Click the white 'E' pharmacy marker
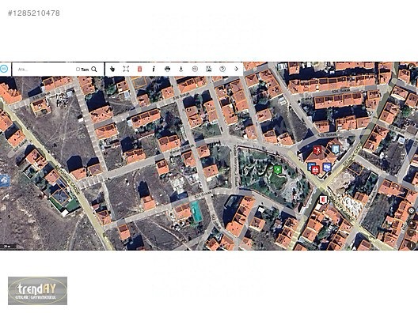418x313 pixels. click(323, 200)
